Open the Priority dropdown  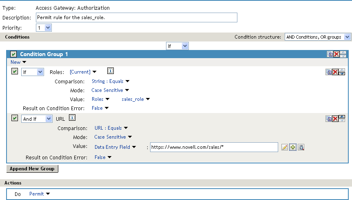[x=44, y=28]
